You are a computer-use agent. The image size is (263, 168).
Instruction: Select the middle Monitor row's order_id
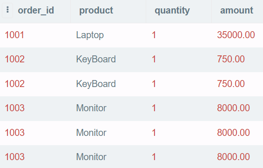coord(14,133)
